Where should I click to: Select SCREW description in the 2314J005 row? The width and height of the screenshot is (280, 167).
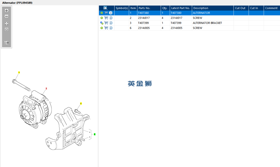point(197,28)
